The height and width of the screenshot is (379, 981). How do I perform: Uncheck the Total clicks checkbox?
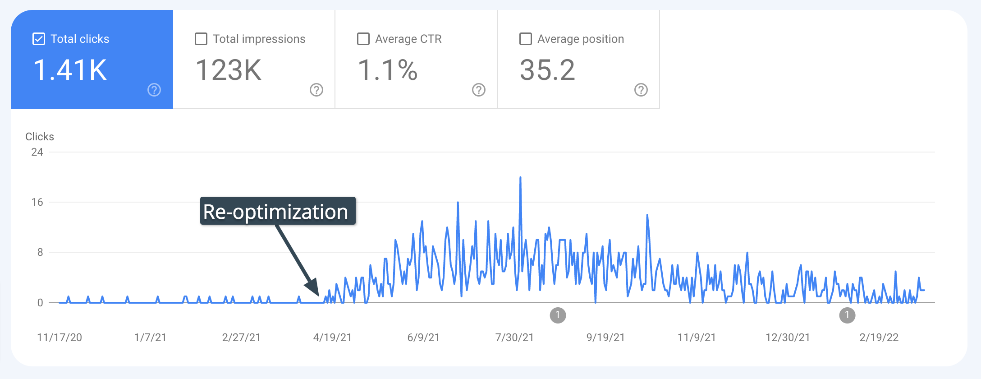(x=39, y=39)
